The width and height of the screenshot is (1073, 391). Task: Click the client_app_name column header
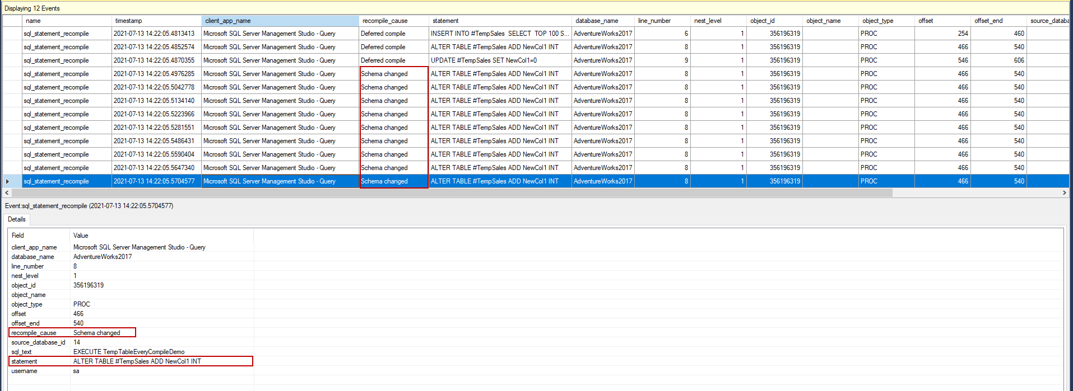click(280, 21)
